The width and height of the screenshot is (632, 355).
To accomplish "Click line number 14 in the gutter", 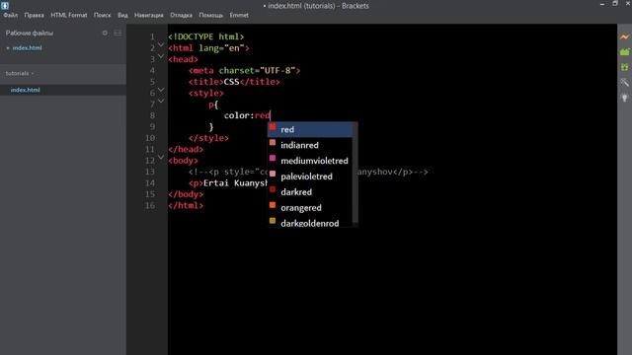I will pos(150,183).
